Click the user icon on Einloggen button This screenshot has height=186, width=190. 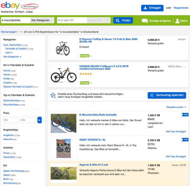pos(145,8)
